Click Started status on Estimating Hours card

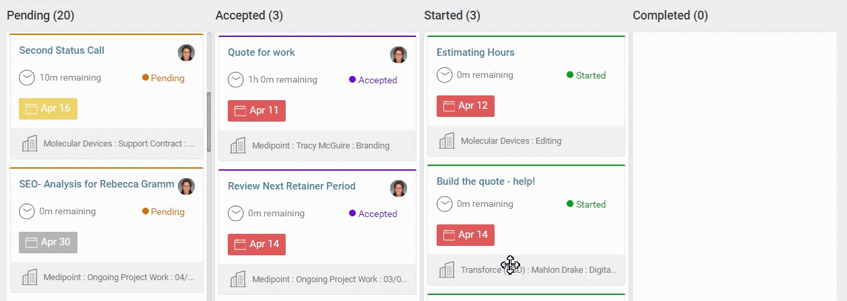click(x=586, y=75)
